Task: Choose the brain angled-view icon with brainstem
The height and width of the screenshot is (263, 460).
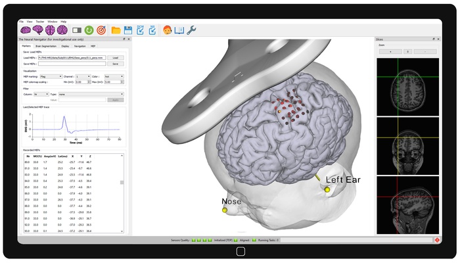Action: (38, 30)
